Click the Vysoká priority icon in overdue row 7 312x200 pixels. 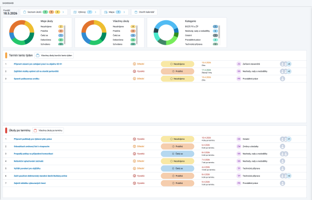click(x=134, y=183)
